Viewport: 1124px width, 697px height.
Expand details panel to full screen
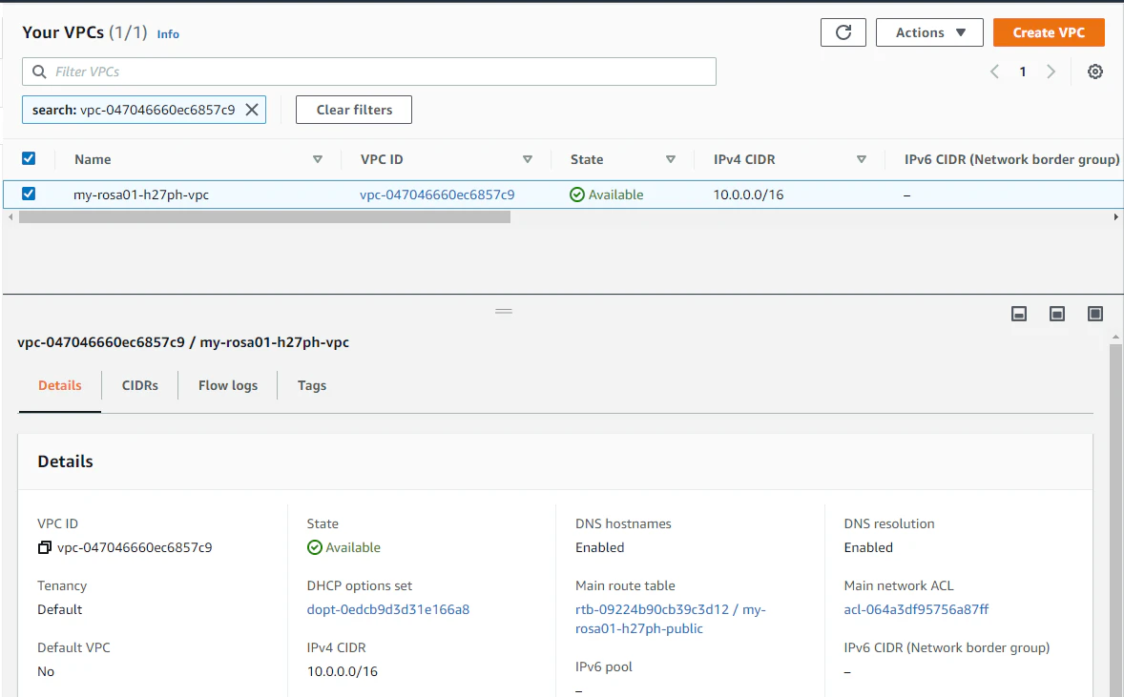coord(1094,314)
